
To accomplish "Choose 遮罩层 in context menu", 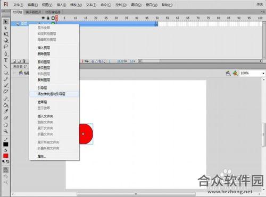I will click(x=54, y=102).
